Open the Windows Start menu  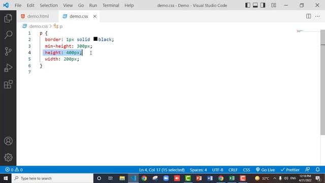click(6, 178)
